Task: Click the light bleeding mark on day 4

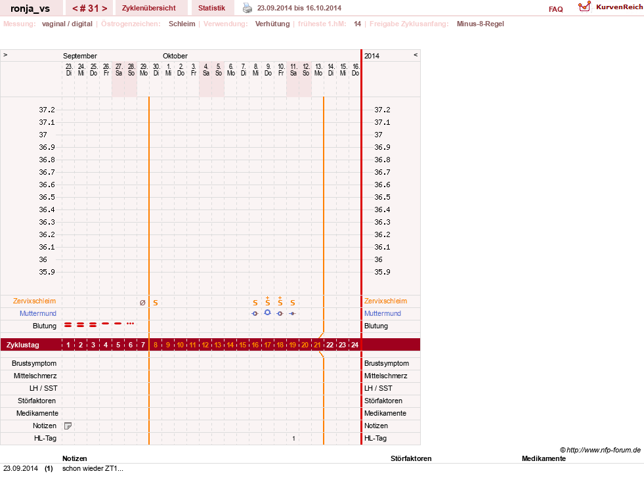Action: [x=106, y=324]
